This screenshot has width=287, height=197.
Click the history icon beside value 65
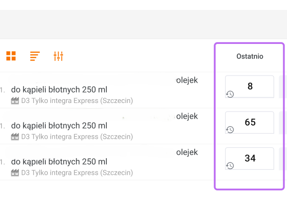(230, 129)
